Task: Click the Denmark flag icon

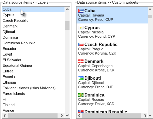Action: click(x=81, y=61)
